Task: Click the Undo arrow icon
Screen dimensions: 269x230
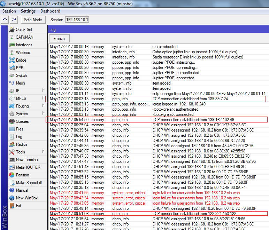Action: pyautogui.click(x=5, y=20)
